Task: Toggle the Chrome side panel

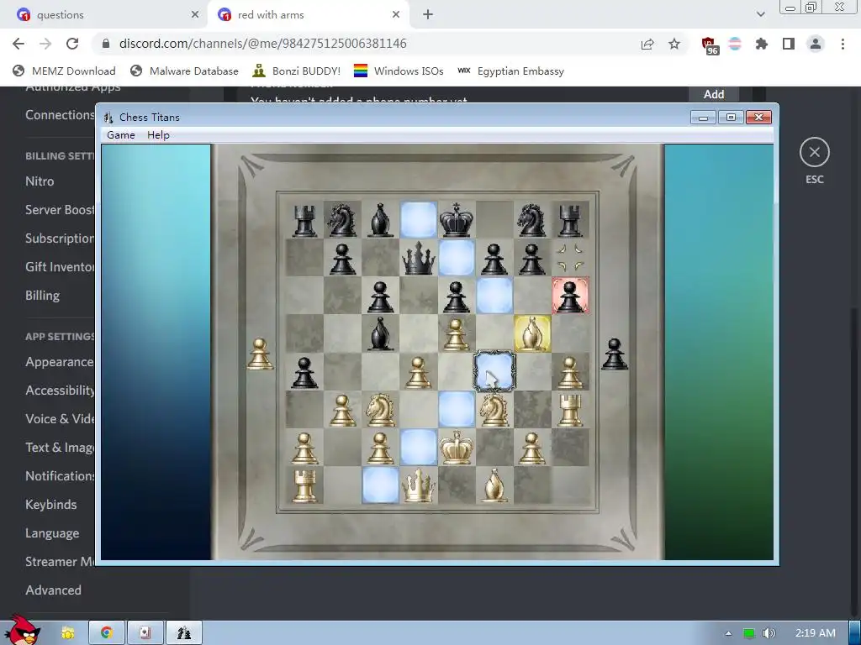Action: tap(789, 44)
